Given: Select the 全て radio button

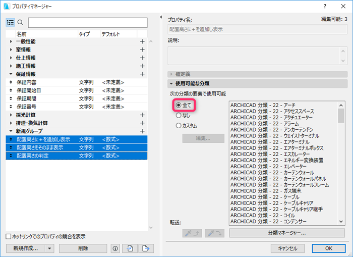Looking at the screenshot, I should coord(179,105).
